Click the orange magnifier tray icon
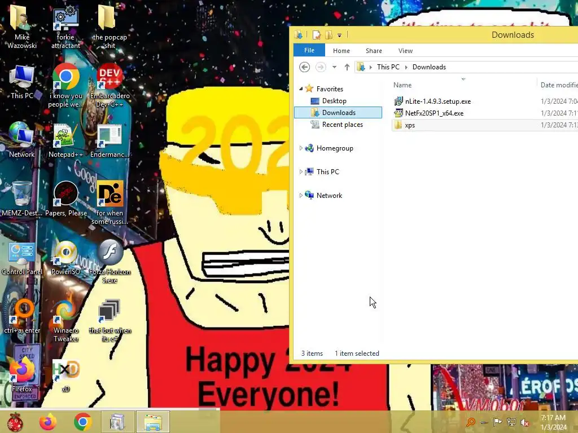 coord(471,422)
